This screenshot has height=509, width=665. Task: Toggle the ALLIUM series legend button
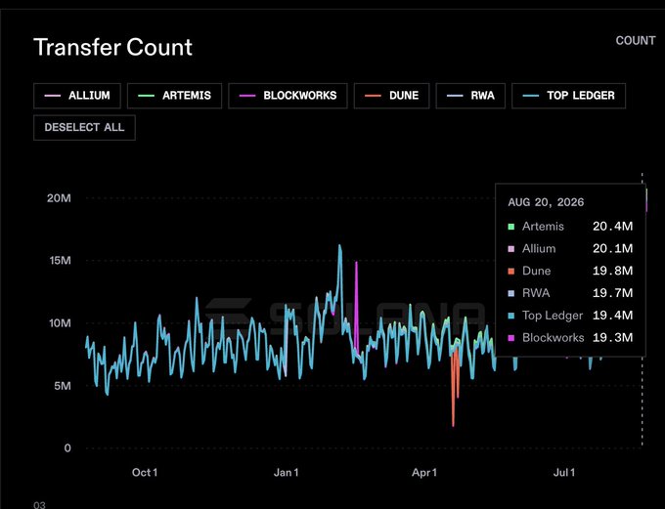[x=77, y=96]
